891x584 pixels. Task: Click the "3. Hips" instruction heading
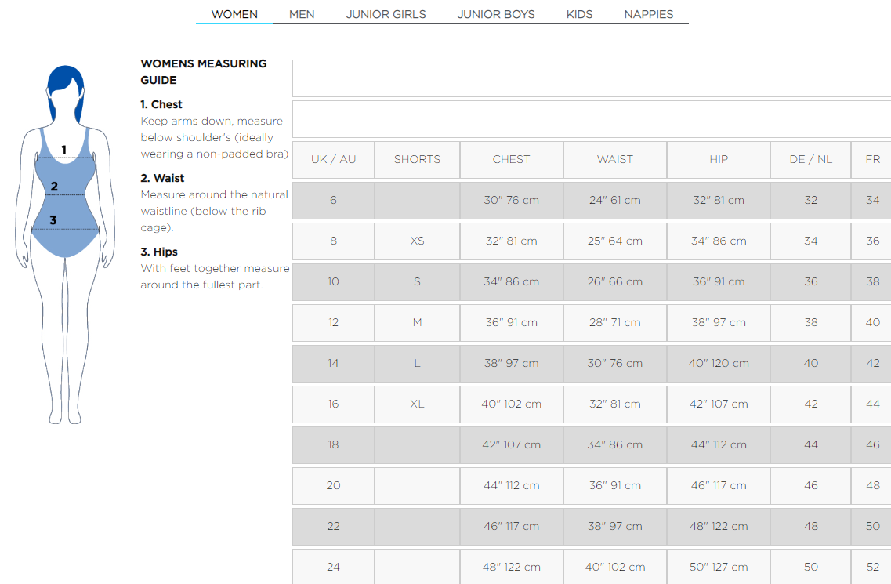tap(159, 252)
